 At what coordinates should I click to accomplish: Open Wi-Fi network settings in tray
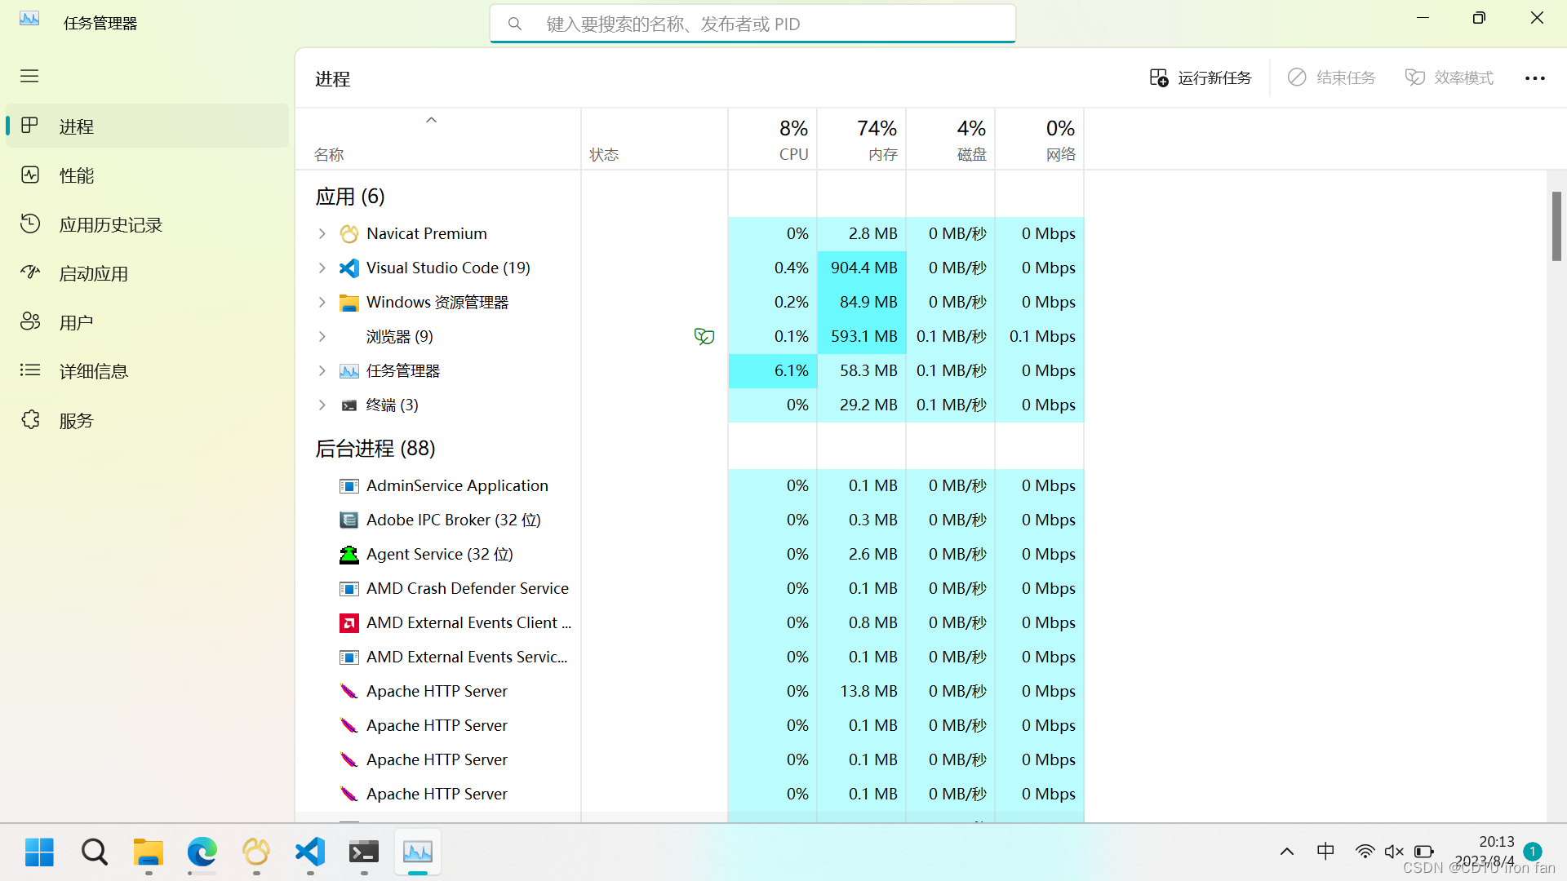point(1365,852)
